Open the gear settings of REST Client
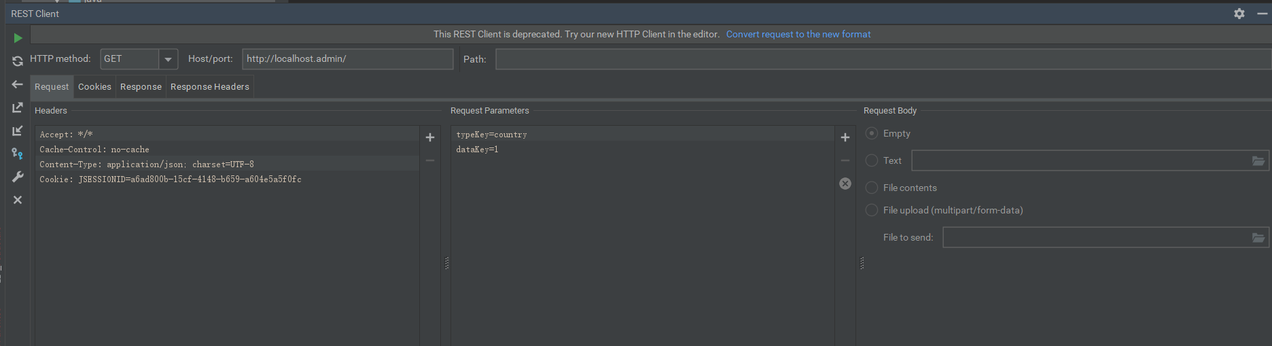1272x346 pixels. [x=1239, y=14]
